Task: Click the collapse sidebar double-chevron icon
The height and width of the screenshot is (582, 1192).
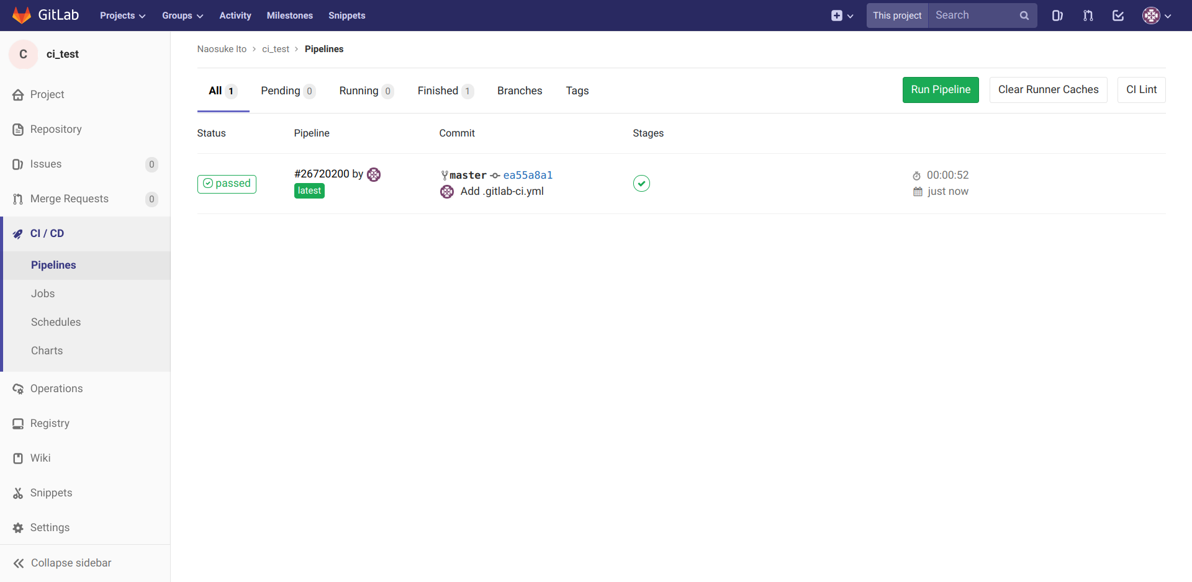Action: click(19, 563)
